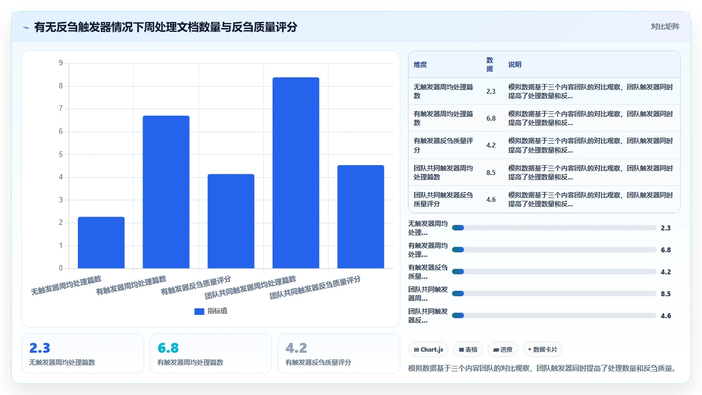Click the progress bar valued 8.5

coord(554,294)
